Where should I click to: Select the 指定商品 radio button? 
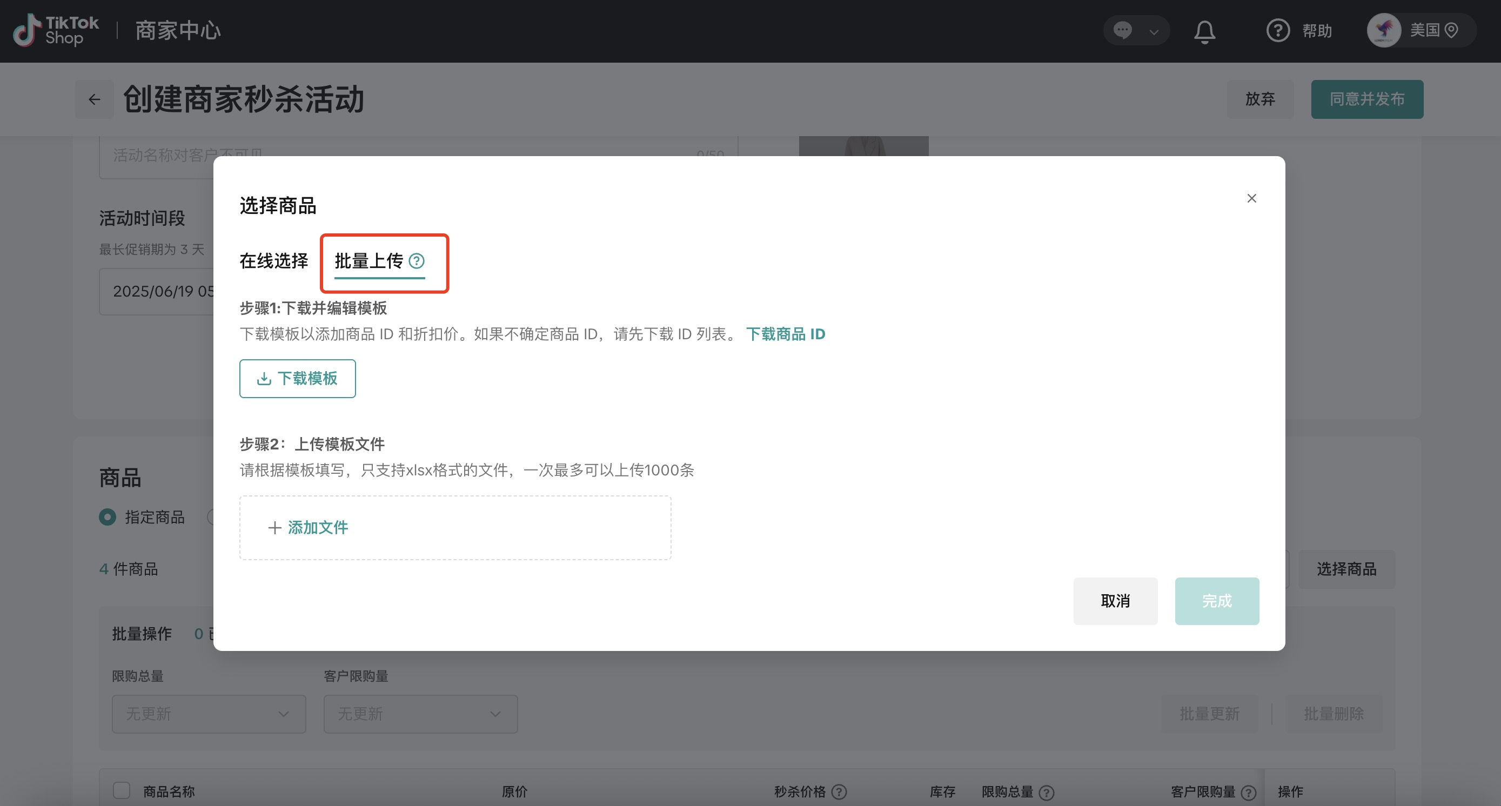[x=108, y=517]
